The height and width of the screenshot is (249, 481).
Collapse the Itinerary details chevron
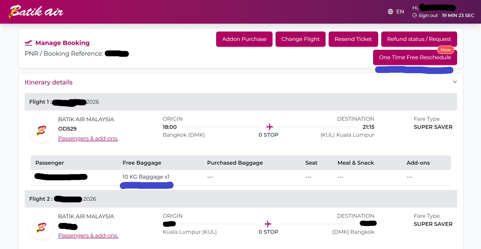[x=455, y=82]
